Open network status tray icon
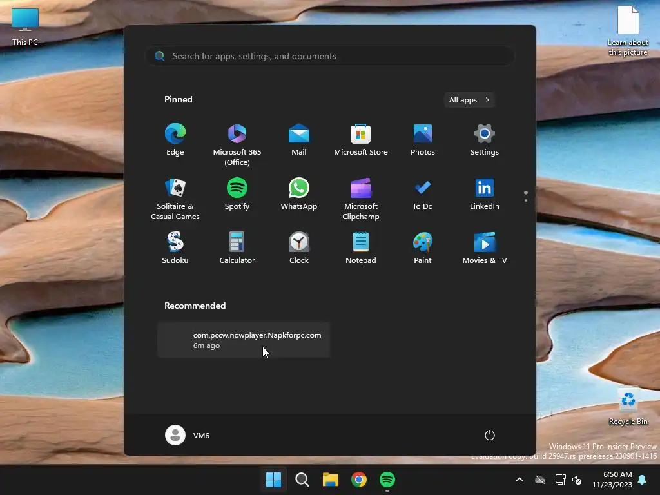Viewport: 660px width, 495px height. [x=560, y=480]
